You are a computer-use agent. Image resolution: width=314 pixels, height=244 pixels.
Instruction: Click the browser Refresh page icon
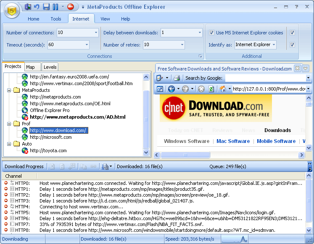coord(211,89)
